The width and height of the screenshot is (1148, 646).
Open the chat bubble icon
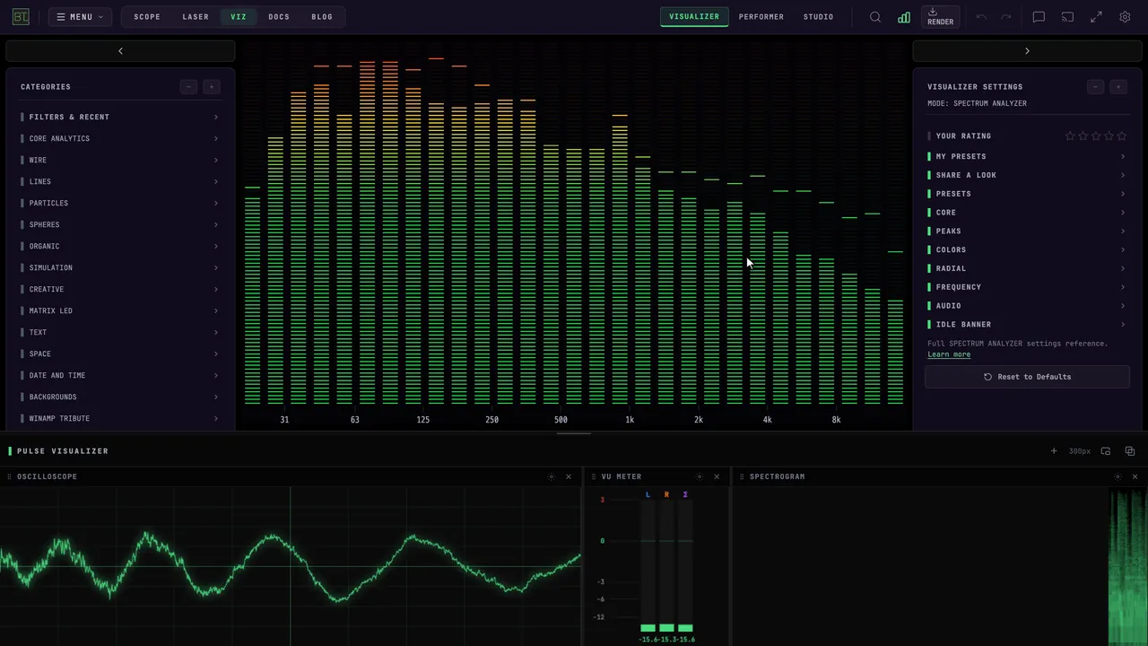point(1039,17)
